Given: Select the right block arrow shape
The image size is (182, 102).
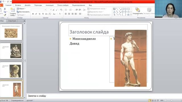Looking at the screenshot, I should click(123, 12).
